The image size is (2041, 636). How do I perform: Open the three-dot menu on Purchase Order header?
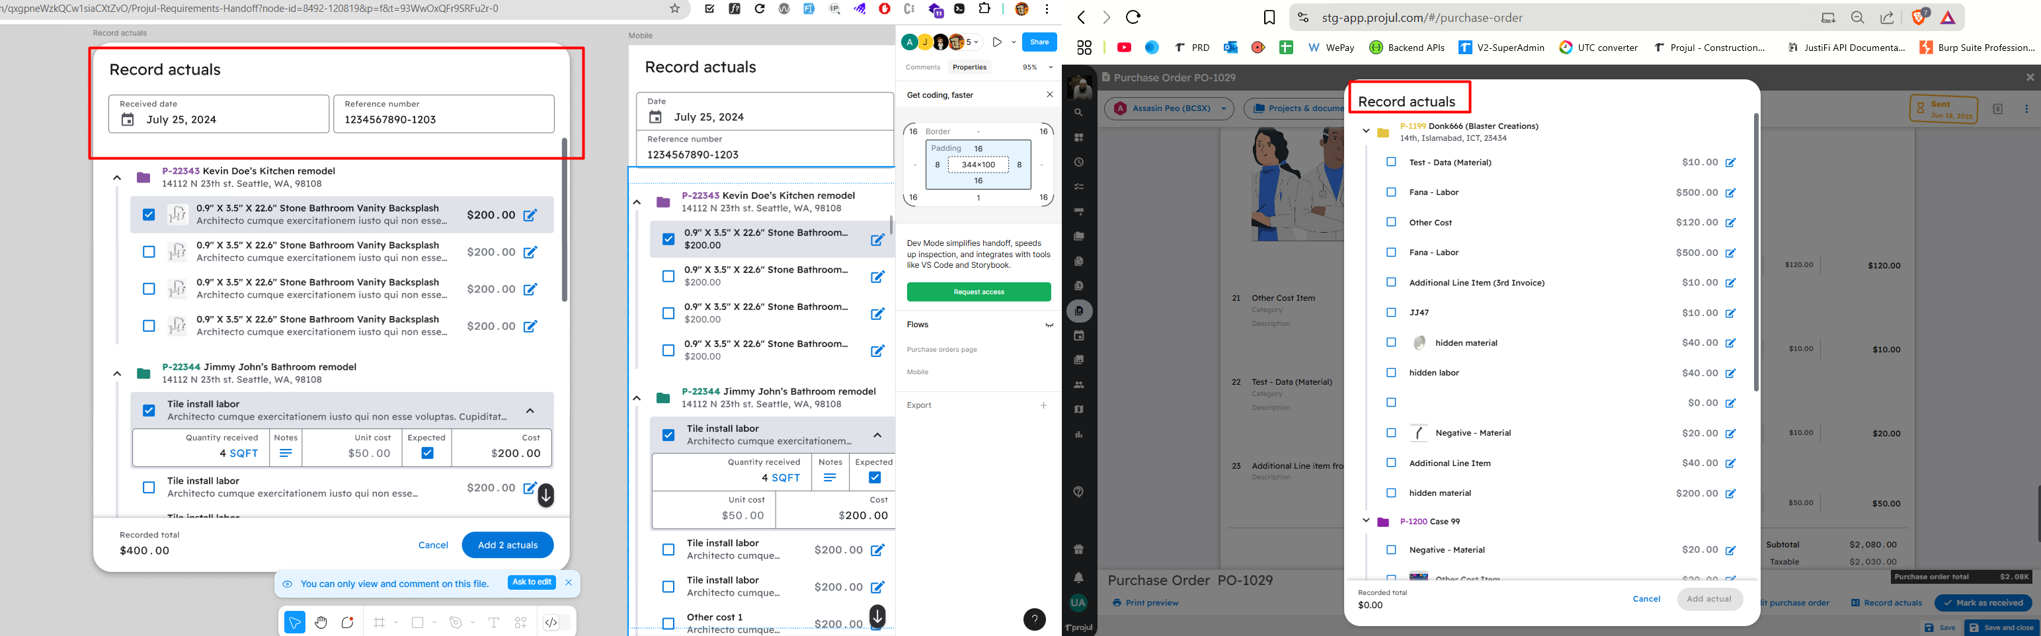(x=2026, y=109)
